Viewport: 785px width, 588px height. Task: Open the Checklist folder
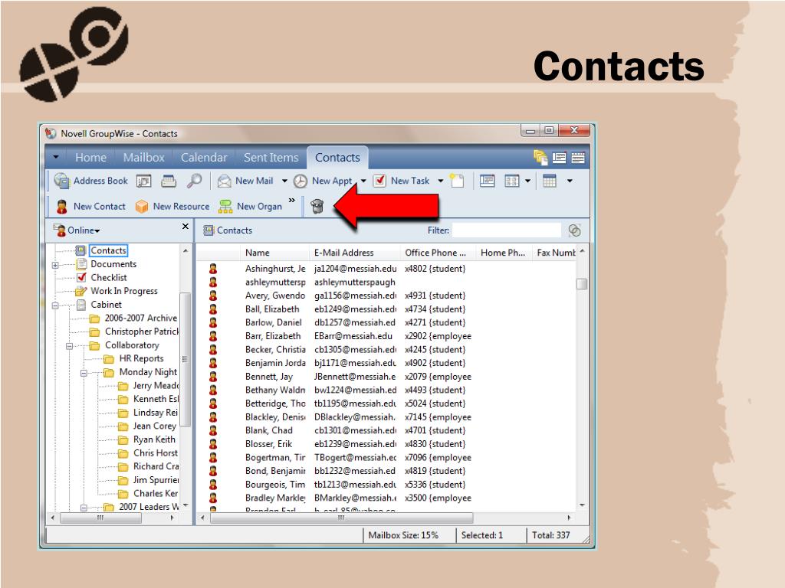[109, 277]
